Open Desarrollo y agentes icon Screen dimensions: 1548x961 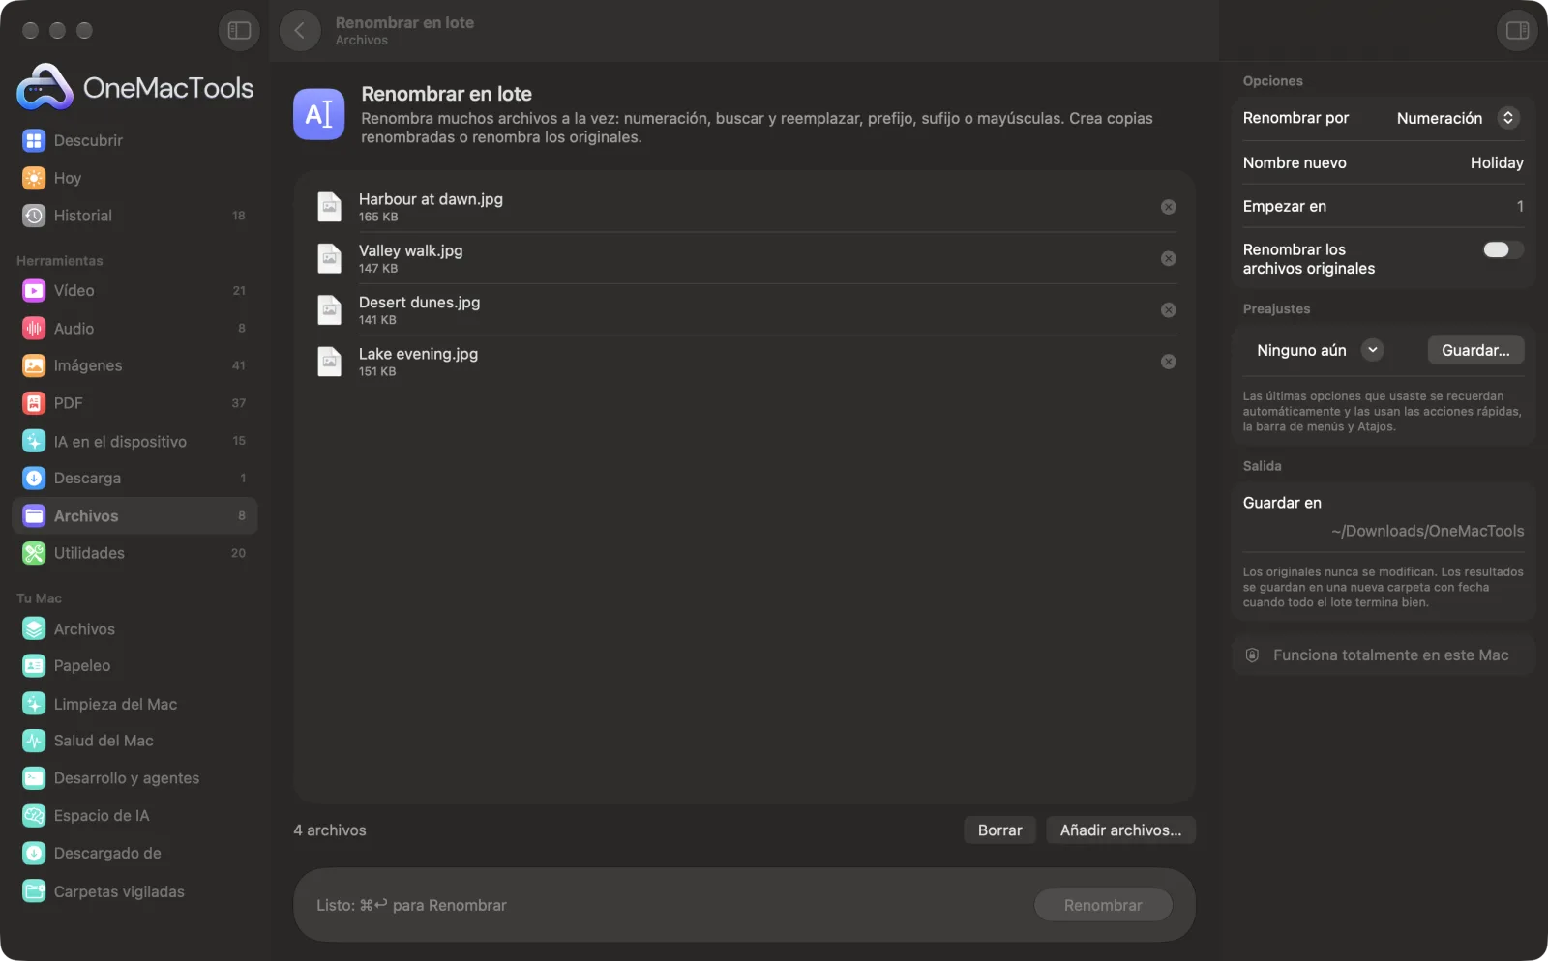[34, 779]
